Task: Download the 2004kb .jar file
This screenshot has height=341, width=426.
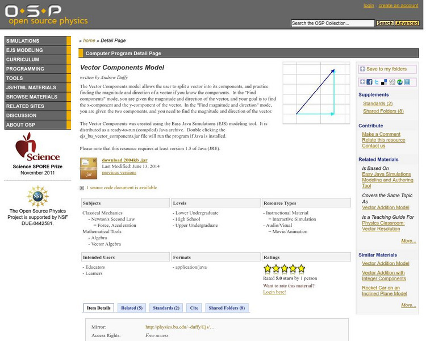Action: click(125, 160)
